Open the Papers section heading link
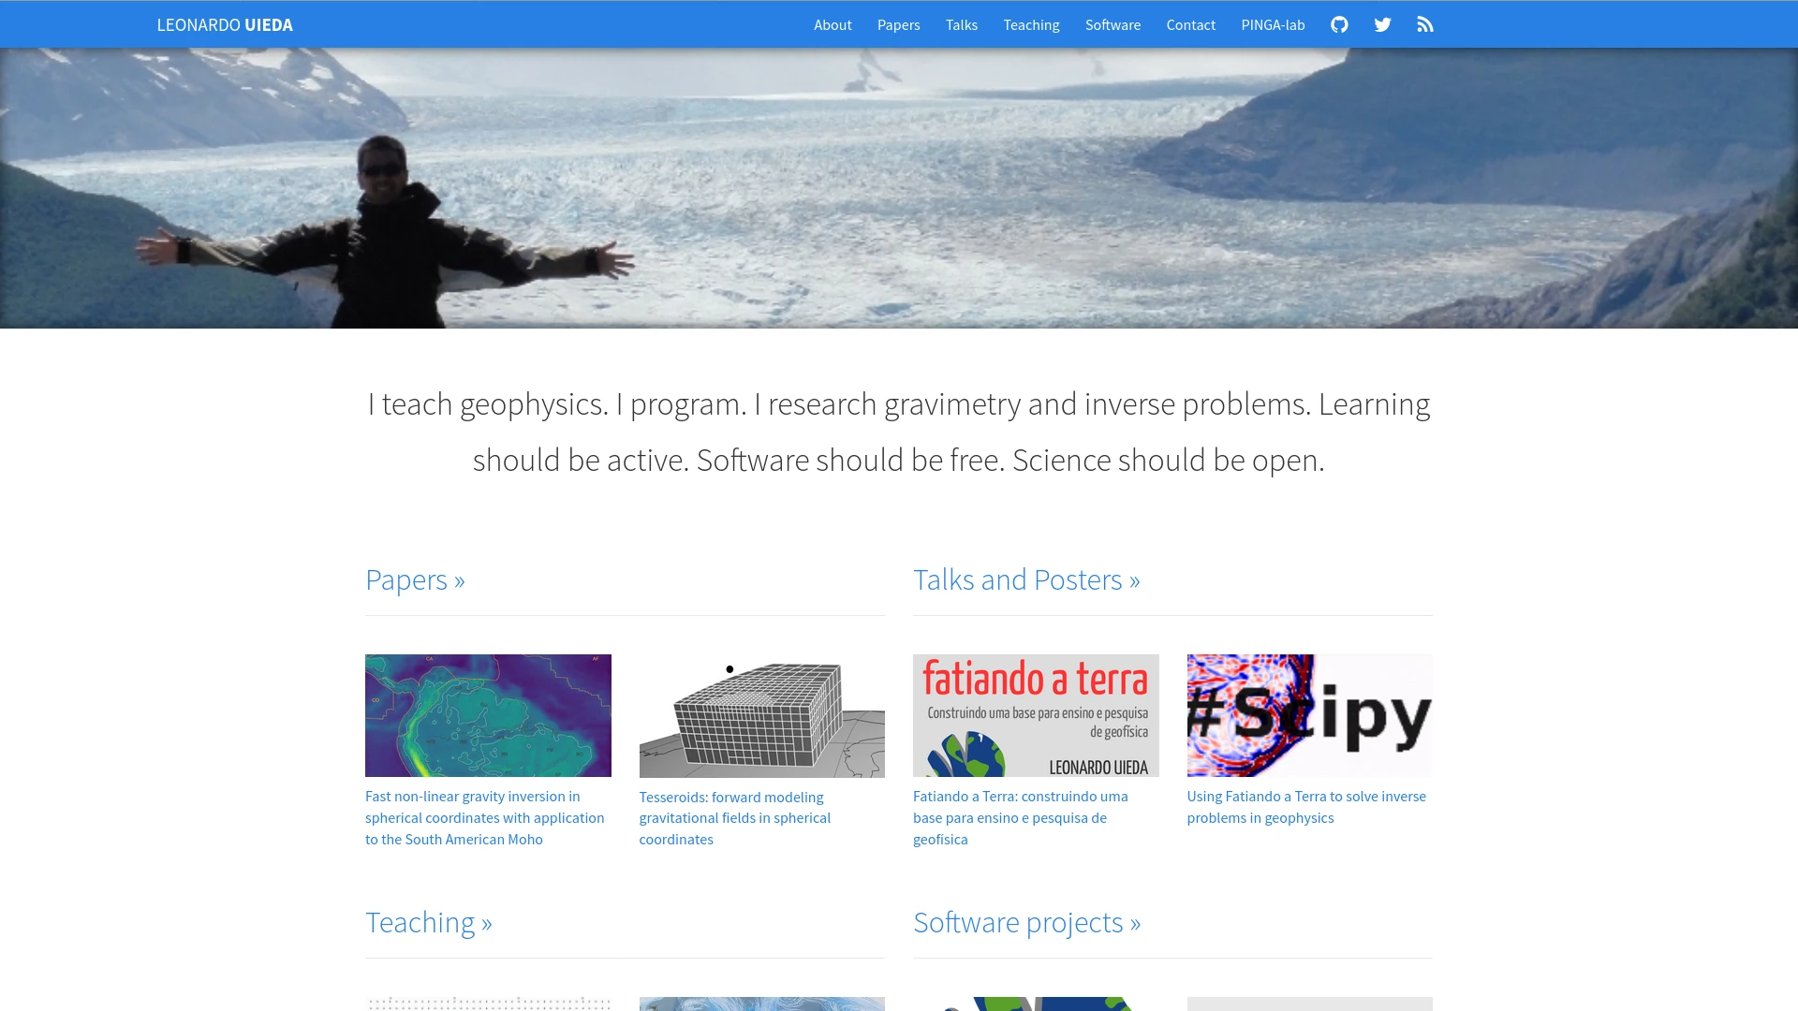Image resolution: width=1798 pixels, height=1011 pixels. [x=415, y=580]
